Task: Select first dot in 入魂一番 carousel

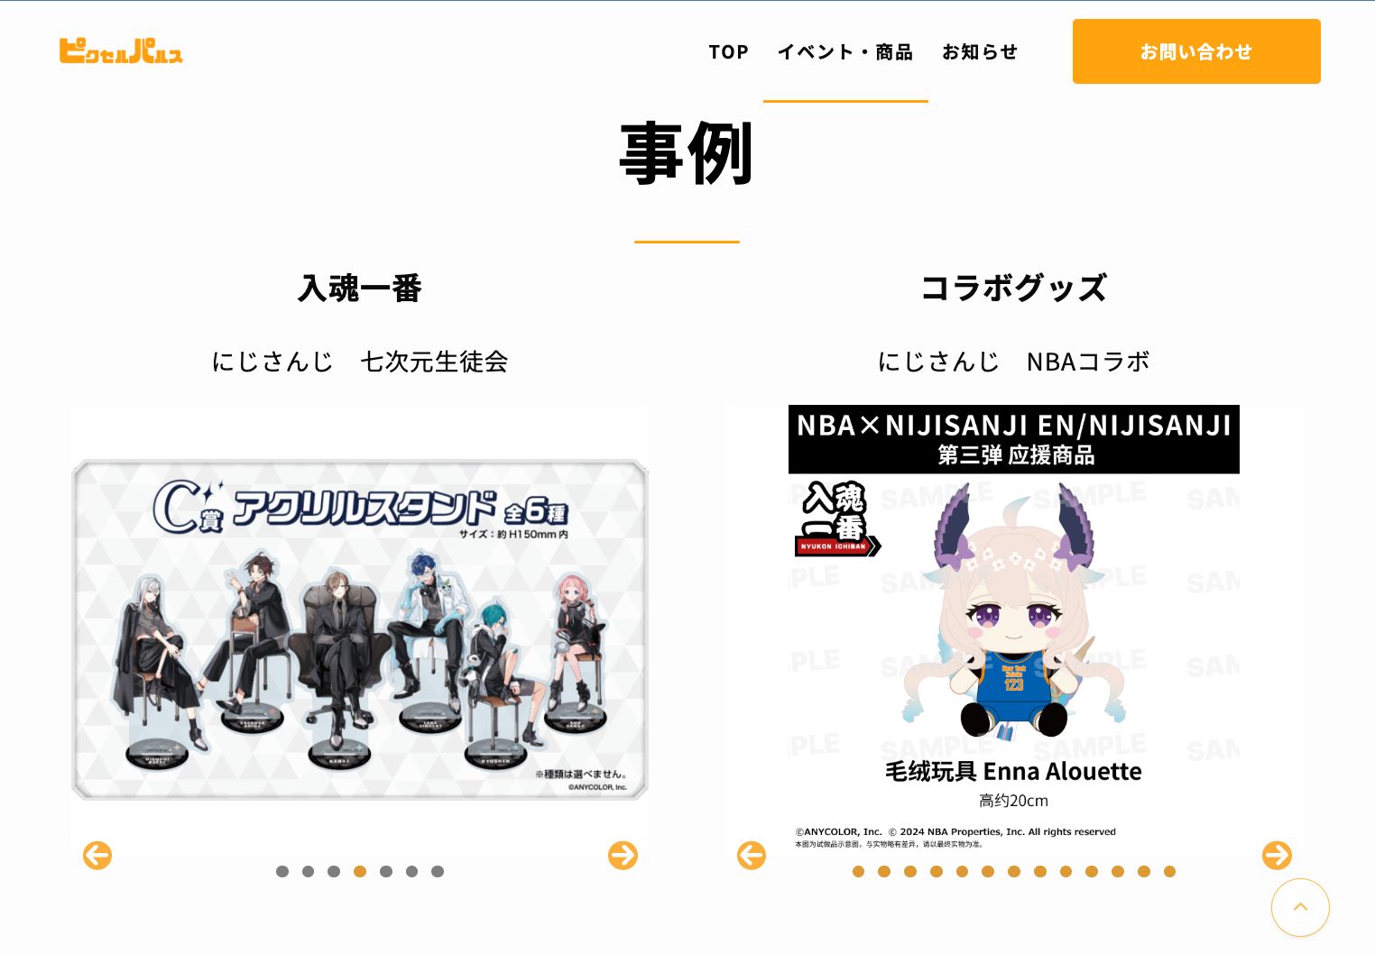Action: (x=282, y=871)
